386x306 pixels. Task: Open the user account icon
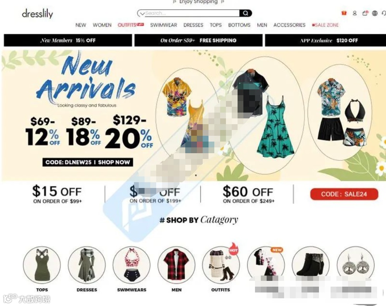(x=355, y=13)
